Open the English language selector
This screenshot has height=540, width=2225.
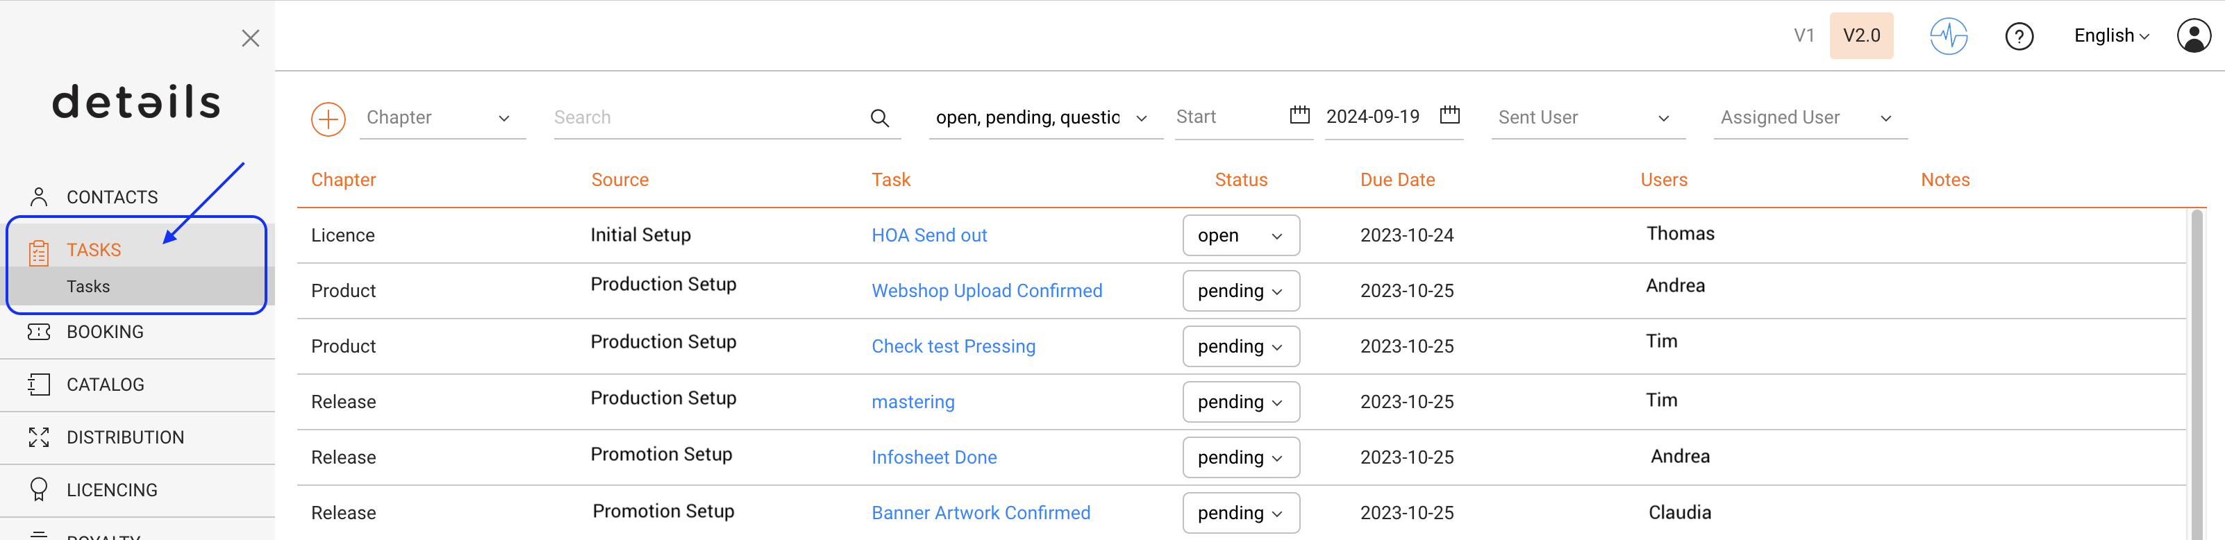pos(2111,36)
